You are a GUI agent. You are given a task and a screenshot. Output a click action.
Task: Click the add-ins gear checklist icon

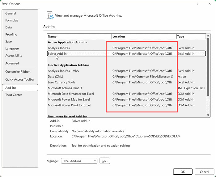click(50, 15)
